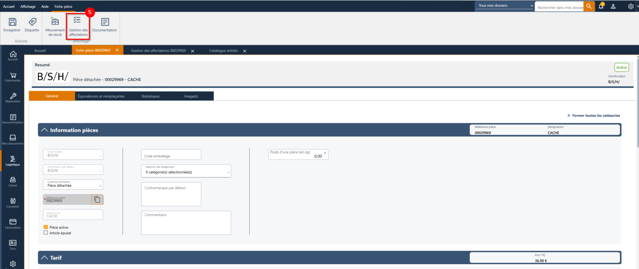Copy the Référence pièce value
The image size is (639, 269).
tap(97, 199)
